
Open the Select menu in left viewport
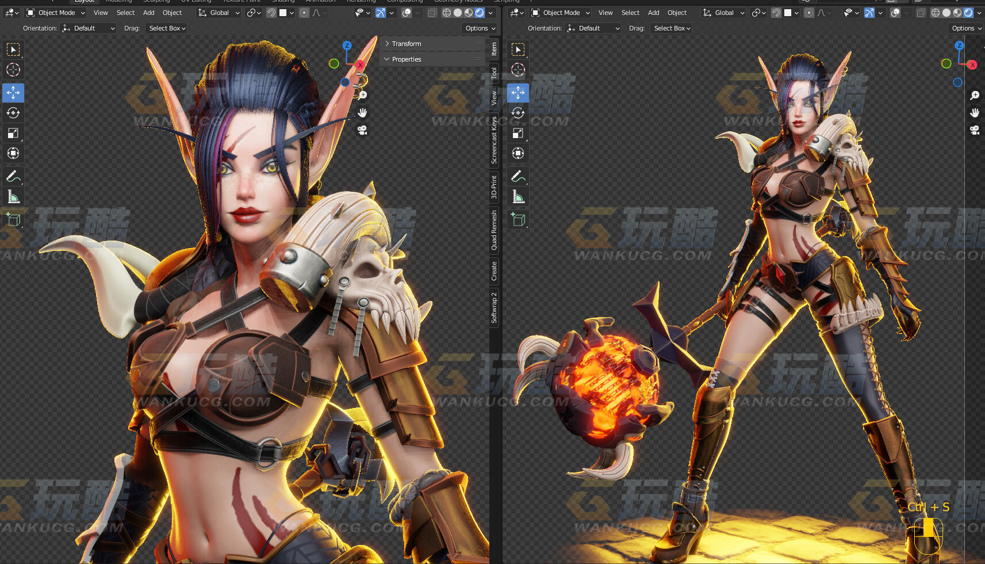pyautogui.click(x=125, y=13)
